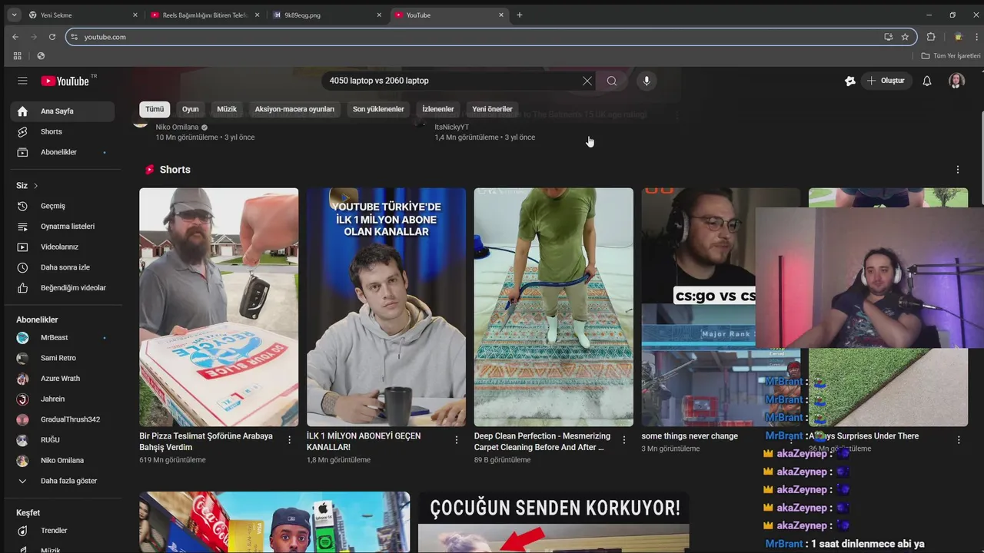Open Beğendiğim videolar list

(x=61, y=288)
